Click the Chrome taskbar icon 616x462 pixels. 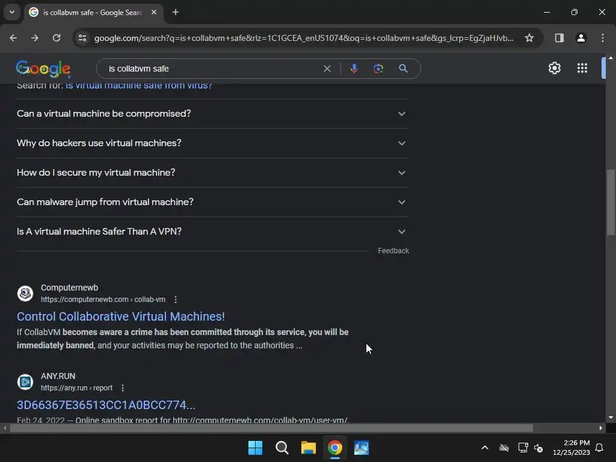coord(335,448)
